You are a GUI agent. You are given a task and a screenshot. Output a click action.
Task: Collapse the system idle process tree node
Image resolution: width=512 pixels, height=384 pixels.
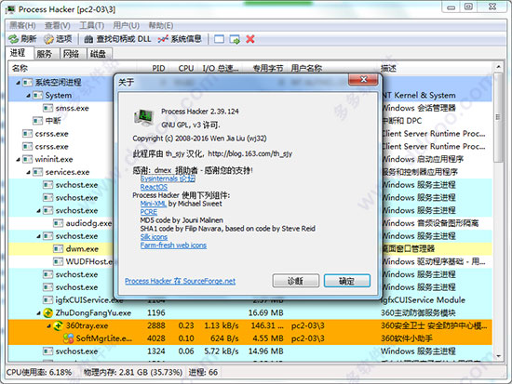(19, 83)
